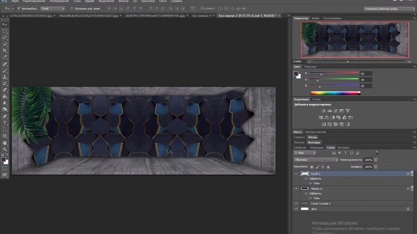Image resolution: width=417 pixels, height=234 pixels.
Task: Filter layers by type (T) icon
Action: [345, 153]
